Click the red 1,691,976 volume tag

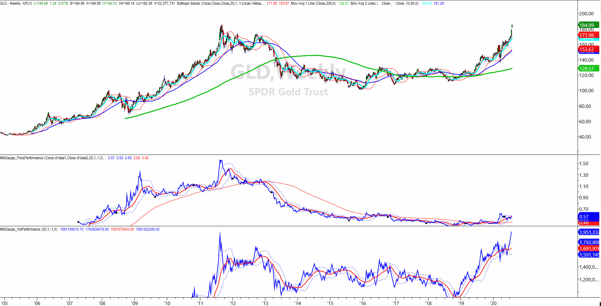(x=589, y=249)
